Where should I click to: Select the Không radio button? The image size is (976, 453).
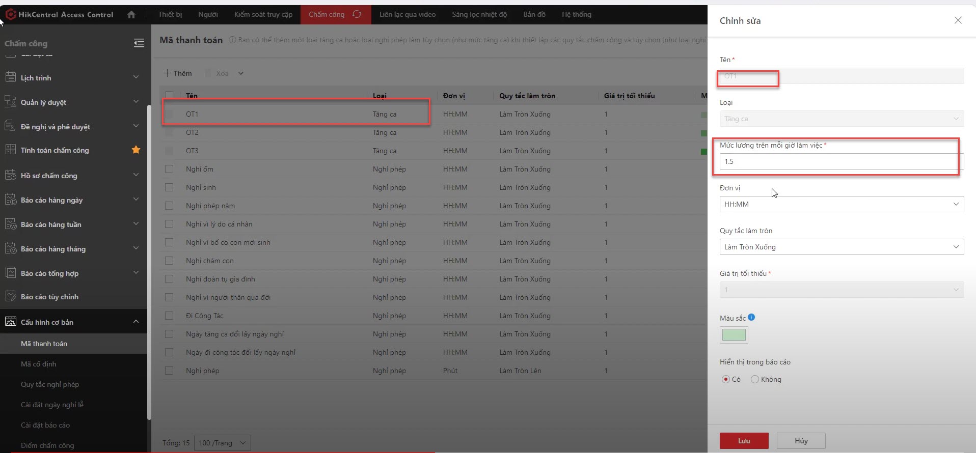click(755, 379)
